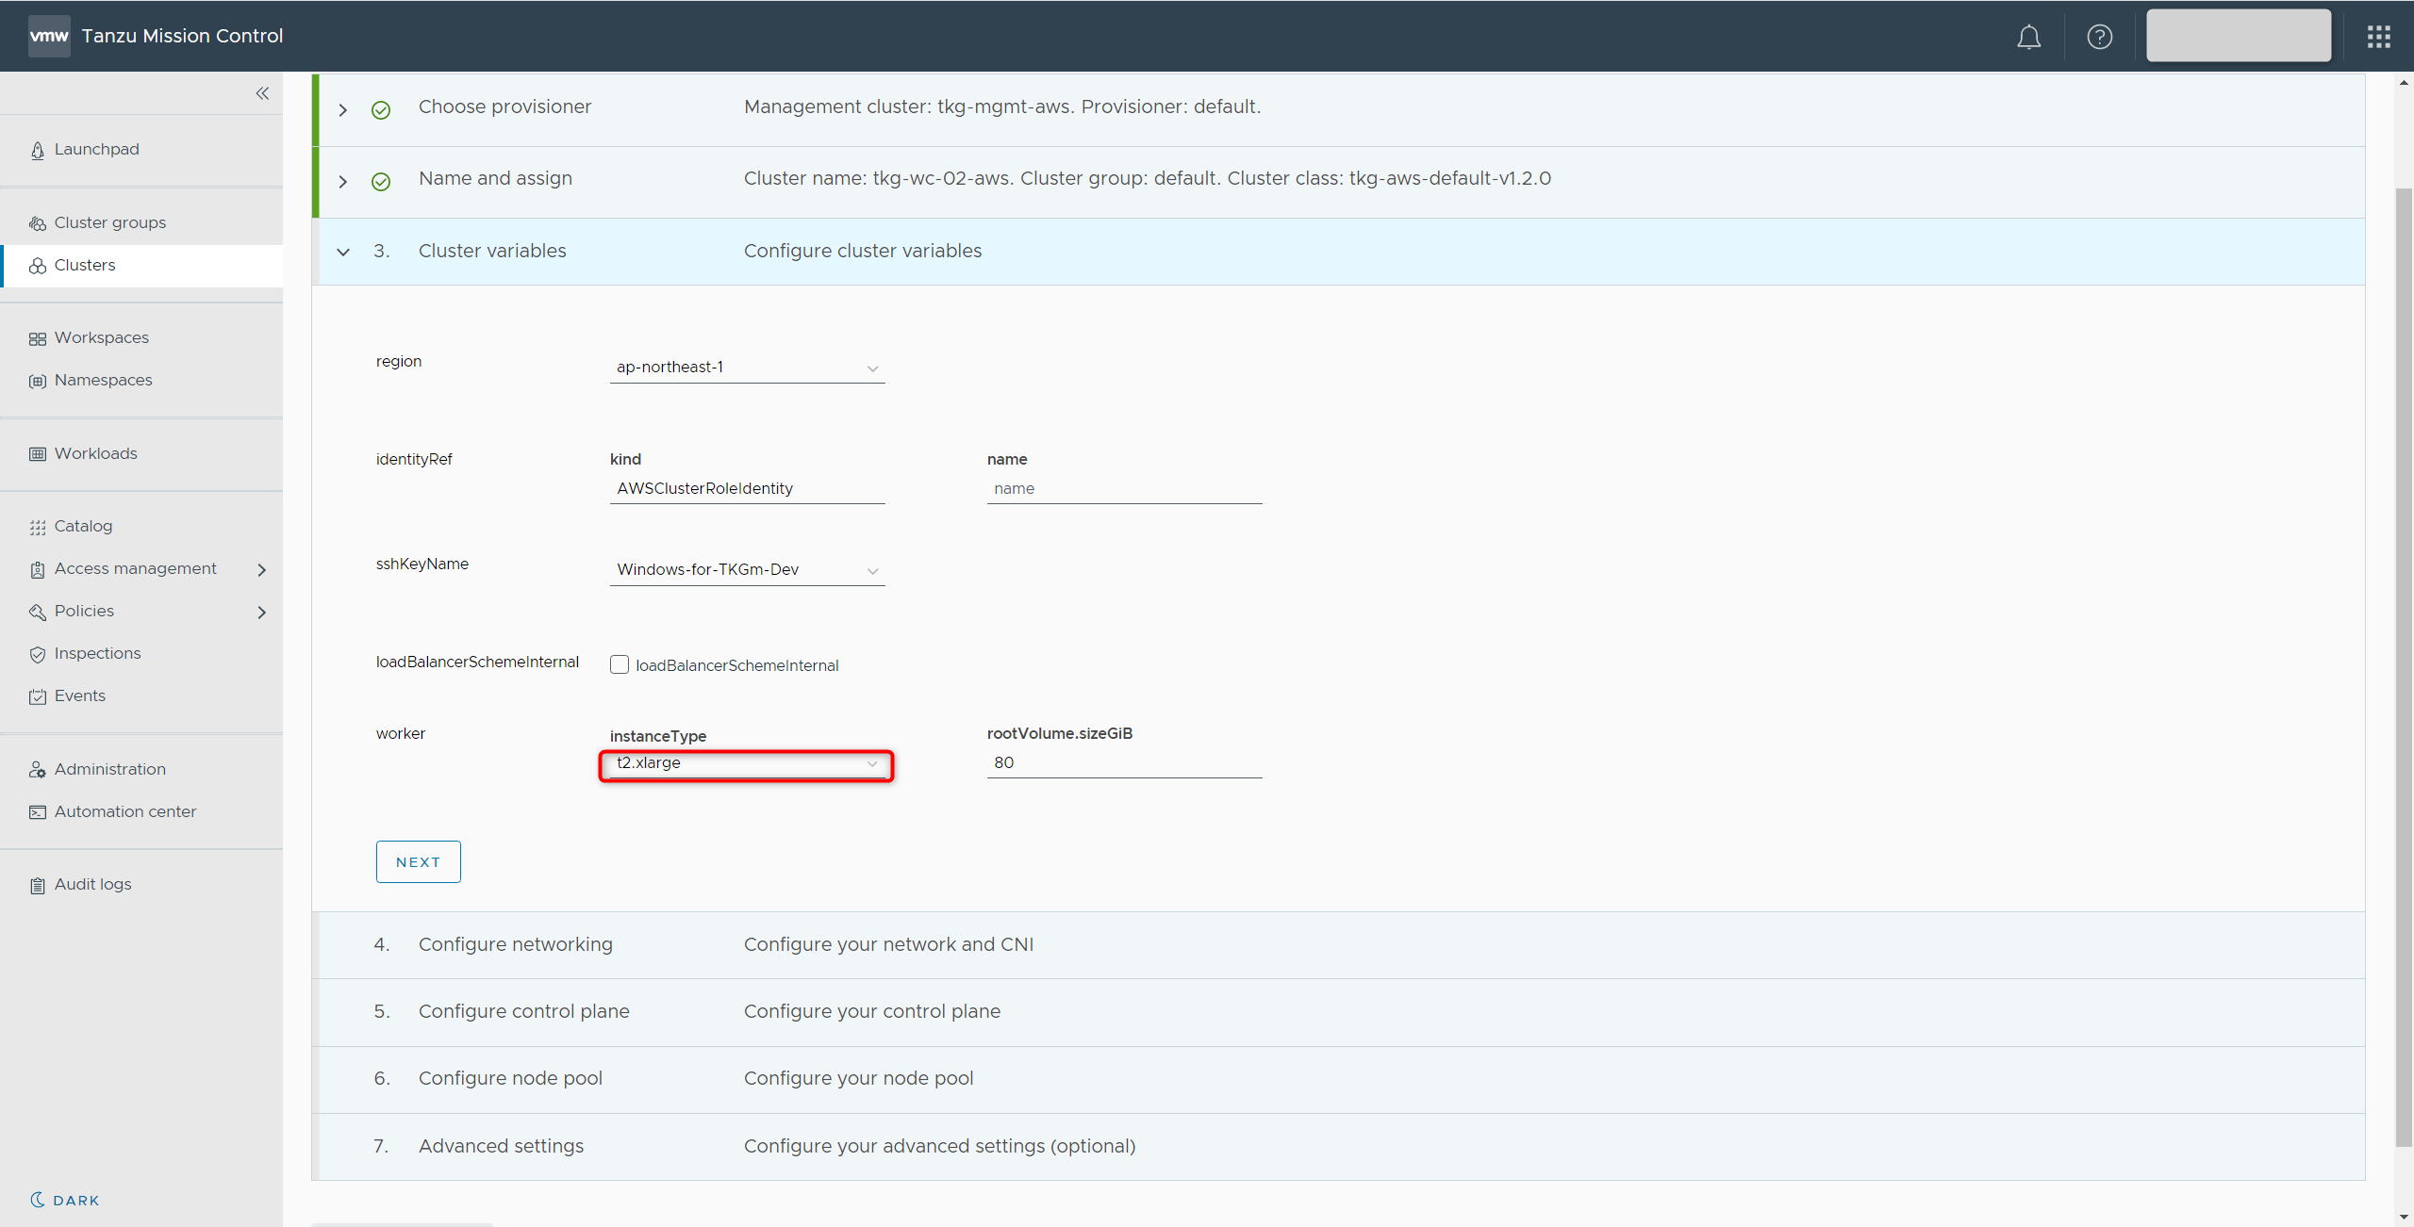
Task: Click the Cluster groups icon
Action: tap(38, 223)
